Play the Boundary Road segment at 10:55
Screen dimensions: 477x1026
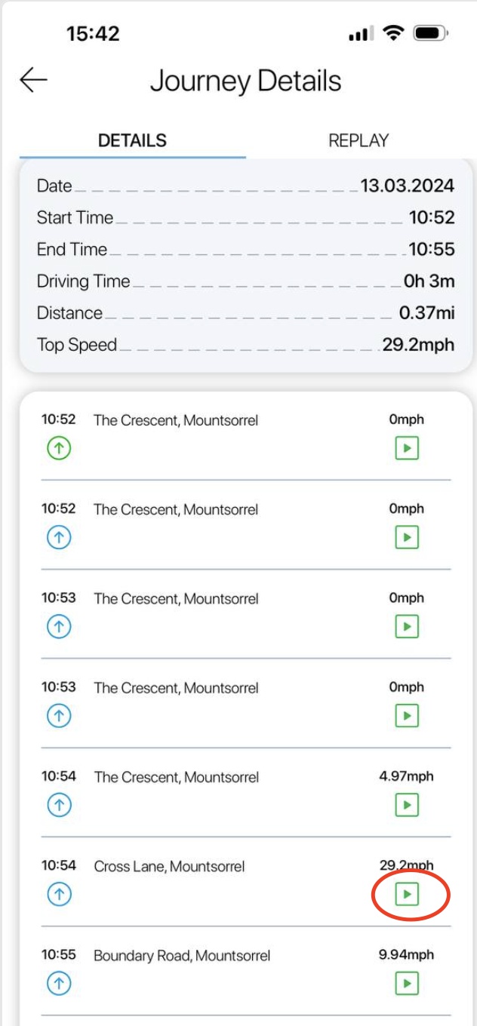[x=408, y=983]
